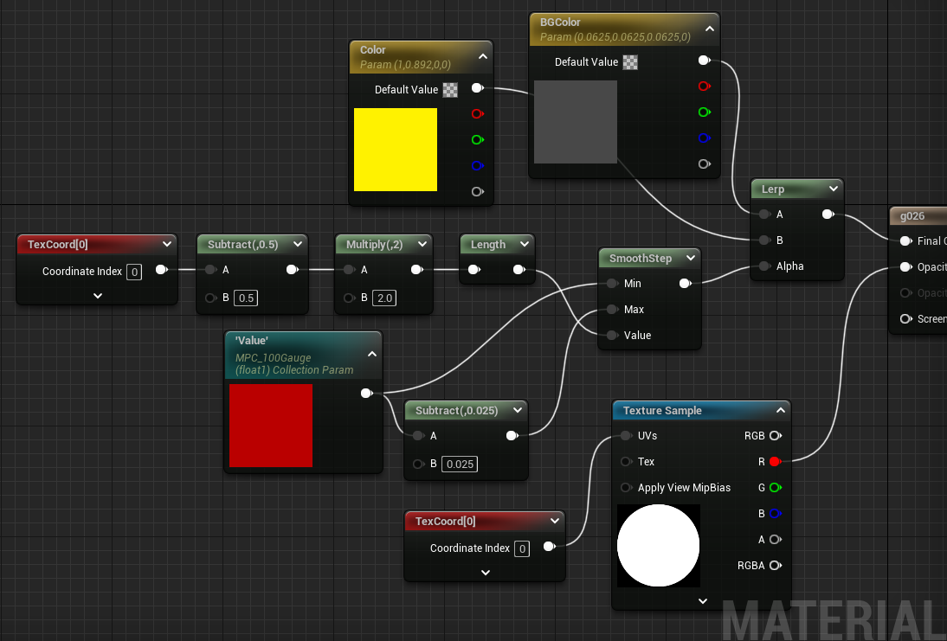The width and height of the screenshot is (947, 641).
Task: Collapse the BGColor parameter node
Action: (x=710, y=29)
